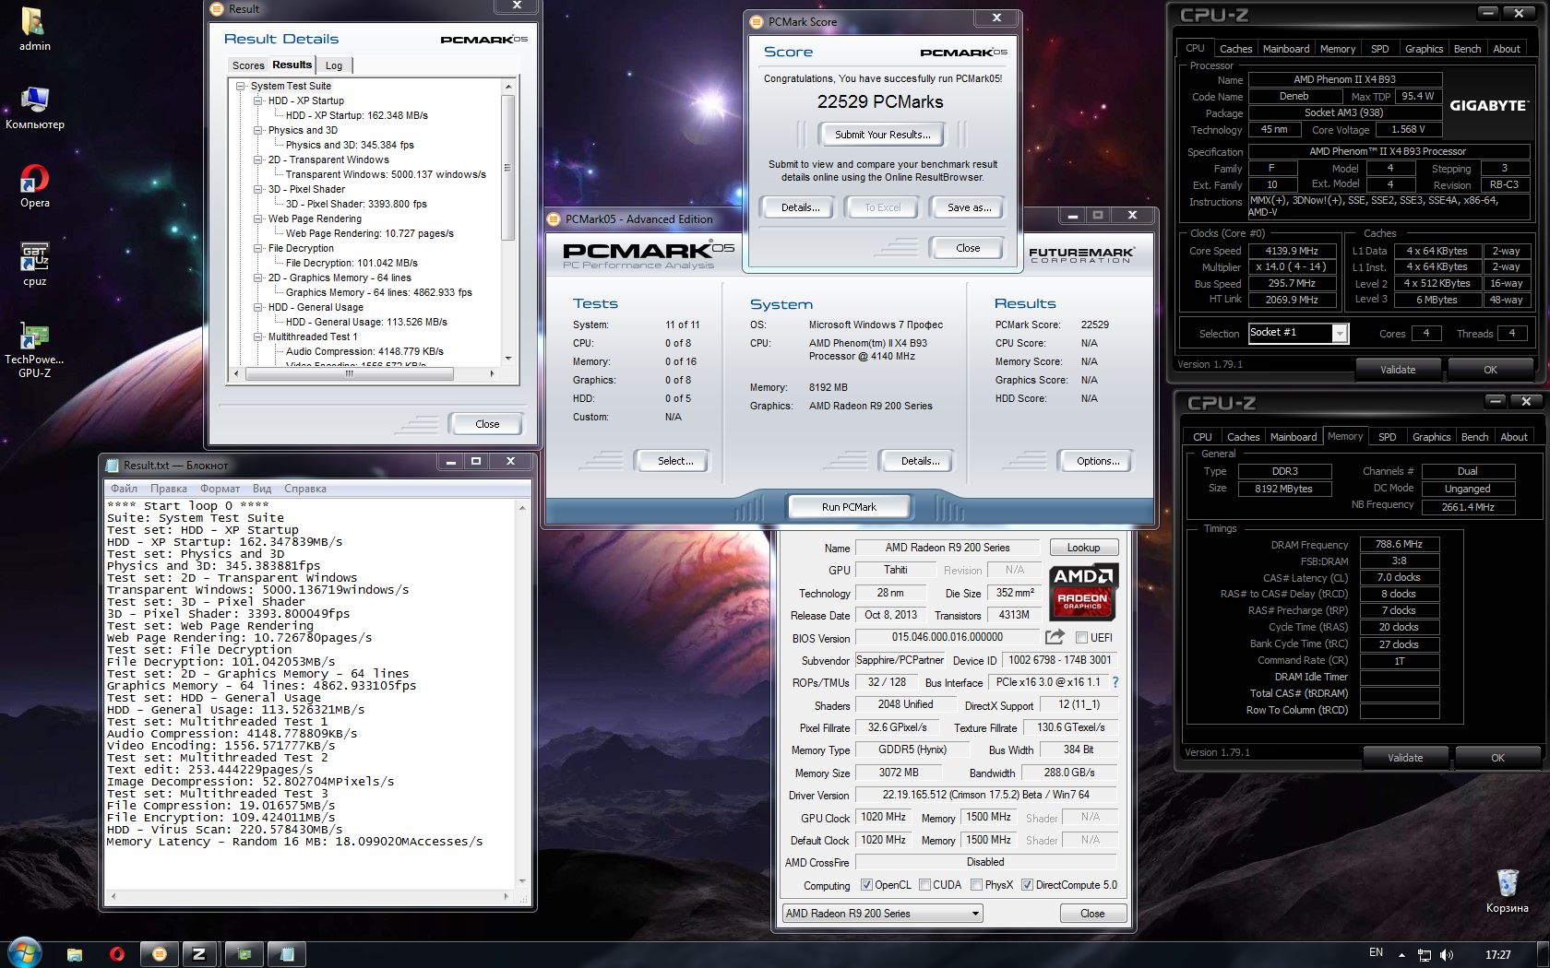Viewport: 1550px width, 968px height.
Task: Open the admin folder desktop icon
Action: click(x=34, y=30)
